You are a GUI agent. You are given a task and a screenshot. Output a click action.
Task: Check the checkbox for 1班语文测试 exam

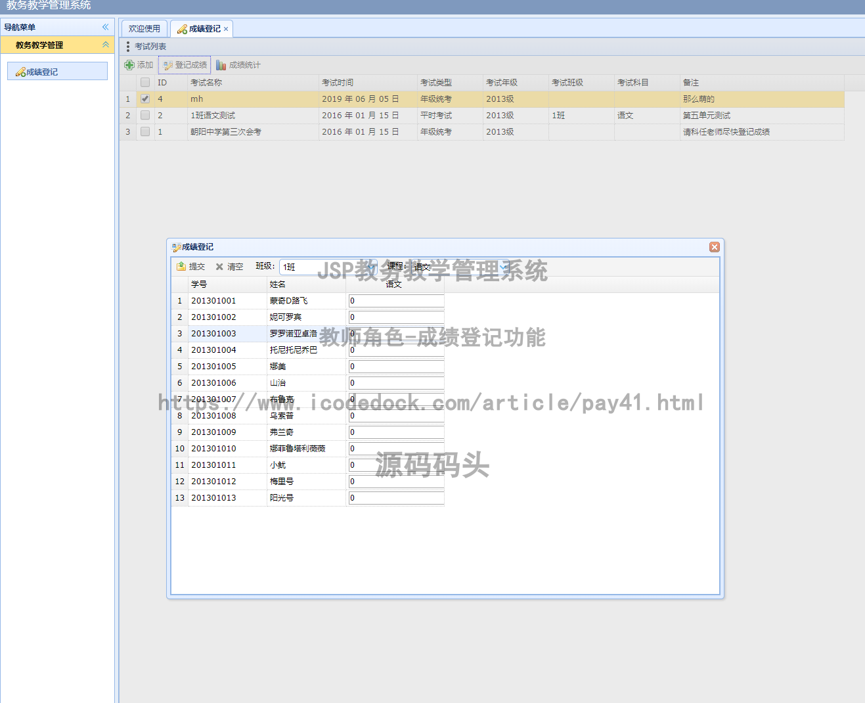pos(144,115)
